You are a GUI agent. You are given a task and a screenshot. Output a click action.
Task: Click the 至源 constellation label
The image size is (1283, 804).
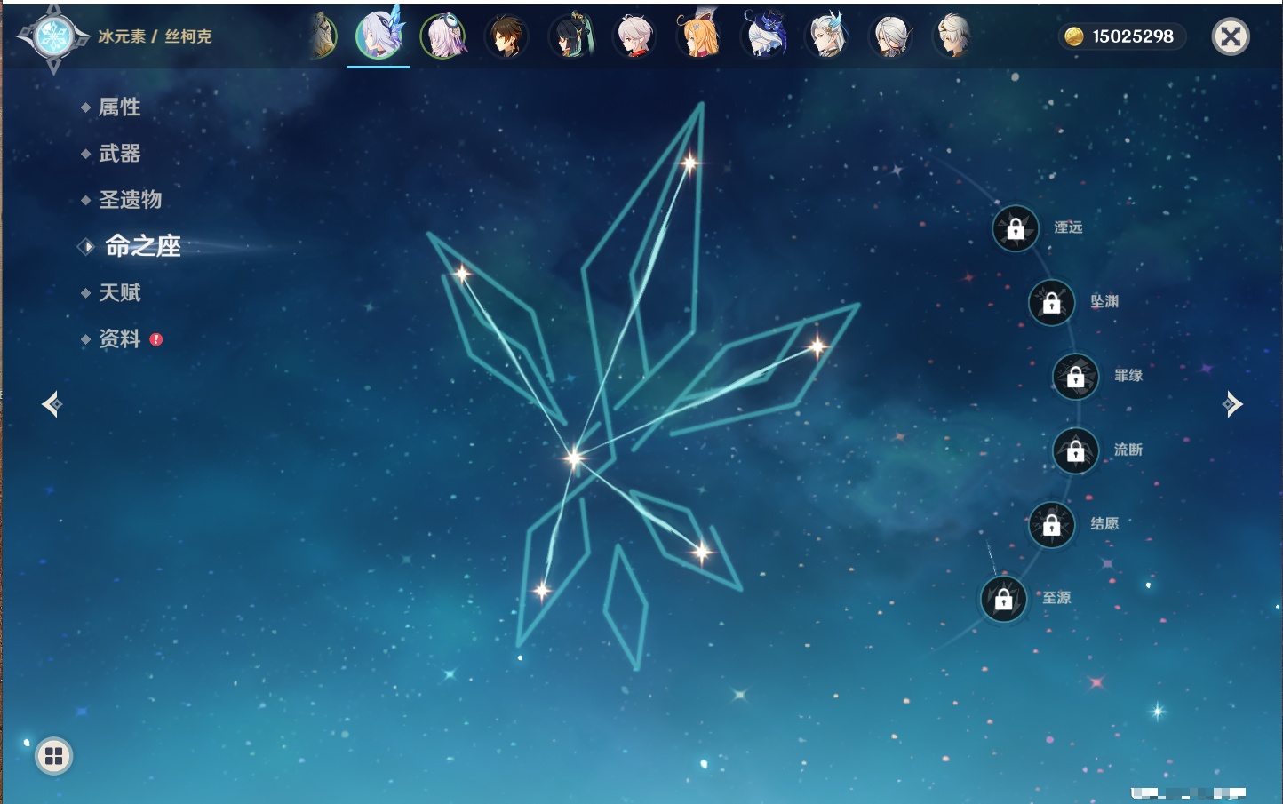(1056, 598)
